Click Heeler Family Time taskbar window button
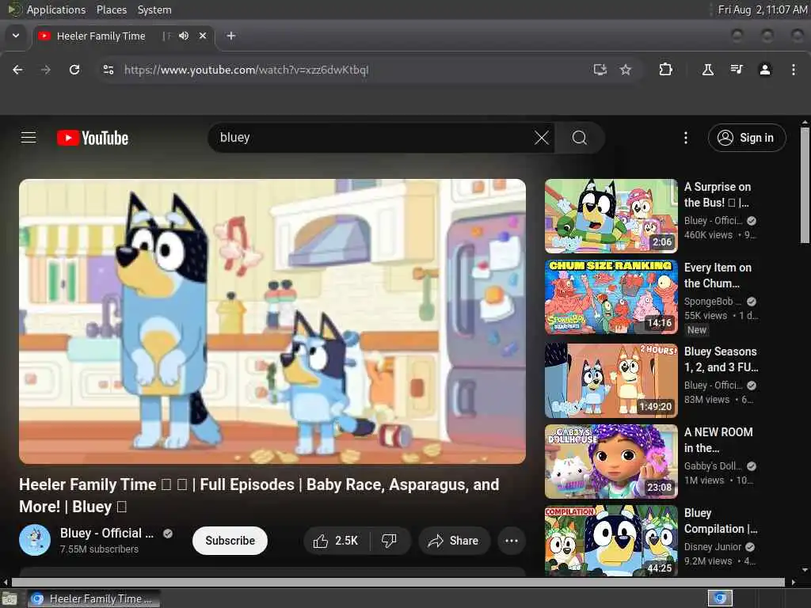This screenshot has height=608, width=811. (93, 598)
